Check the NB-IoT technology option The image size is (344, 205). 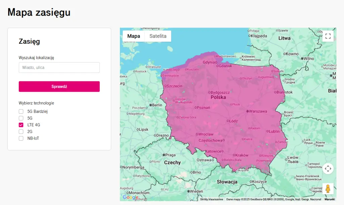coord(21,138)
